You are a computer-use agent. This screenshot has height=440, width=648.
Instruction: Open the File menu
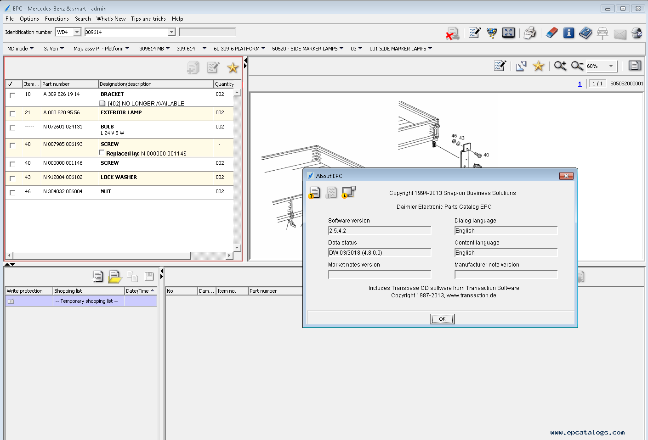tap(10, 19)
